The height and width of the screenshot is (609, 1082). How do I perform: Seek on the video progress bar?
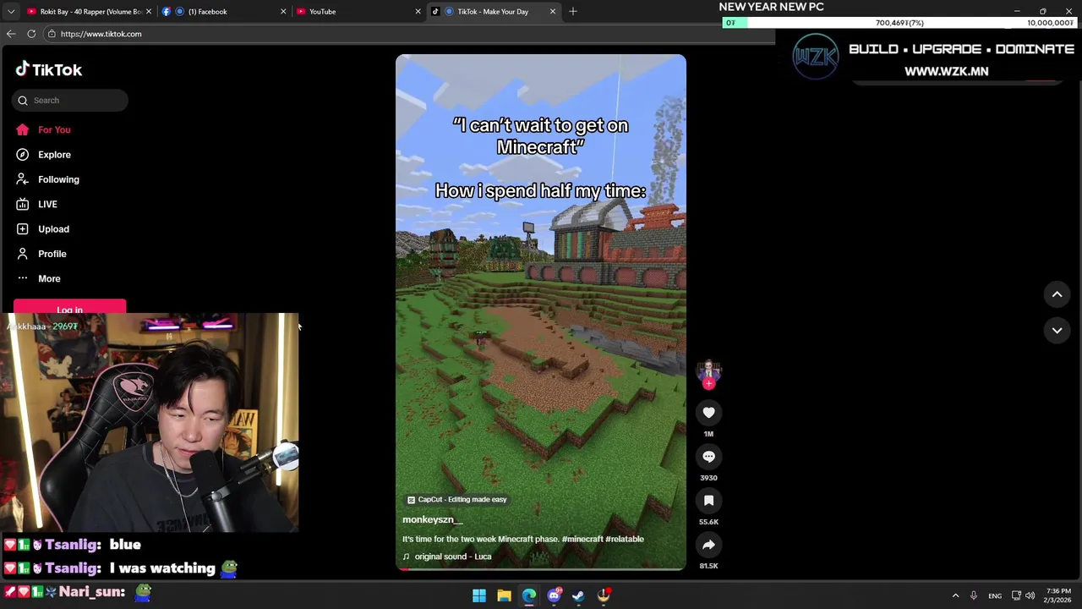point(541,569)
